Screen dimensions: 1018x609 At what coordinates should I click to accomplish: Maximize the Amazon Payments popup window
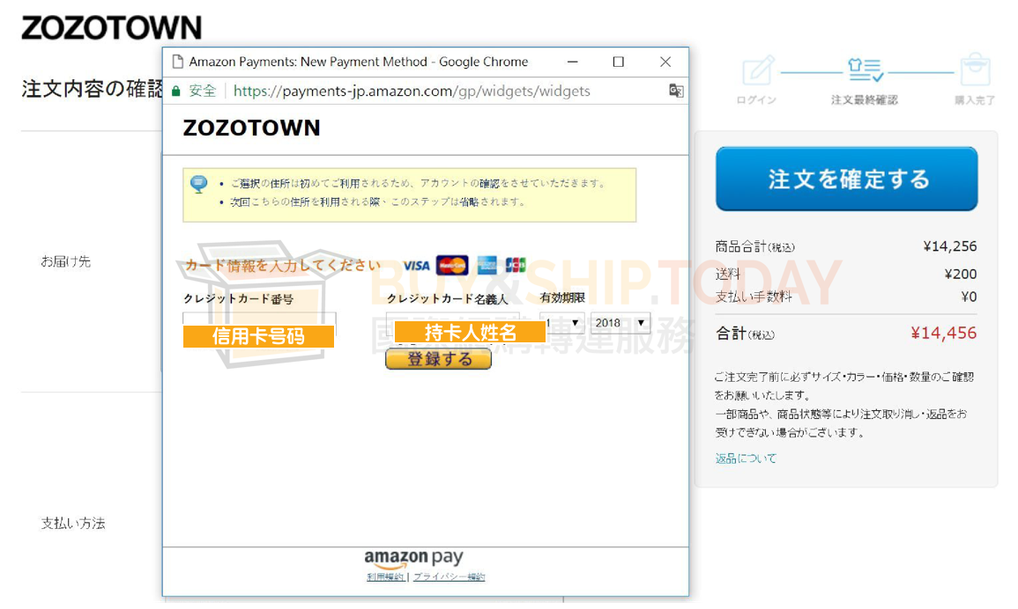(x=618, y=62)
